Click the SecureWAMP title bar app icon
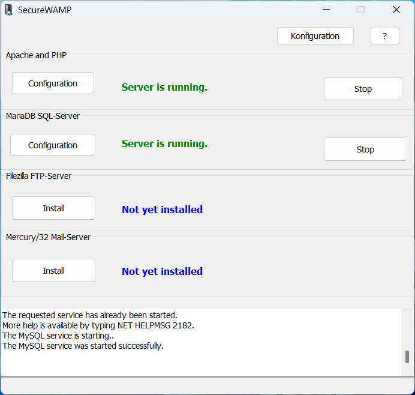This screenshot has height=395, width=415. [x=9, y=10]
